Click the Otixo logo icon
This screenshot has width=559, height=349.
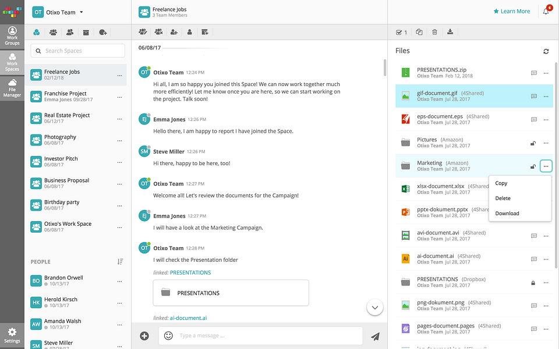pos(12,12)
